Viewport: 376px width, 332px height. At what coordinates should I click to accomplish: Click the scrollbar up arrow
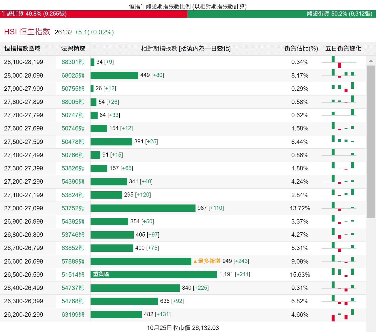click(x=371, y=61)
